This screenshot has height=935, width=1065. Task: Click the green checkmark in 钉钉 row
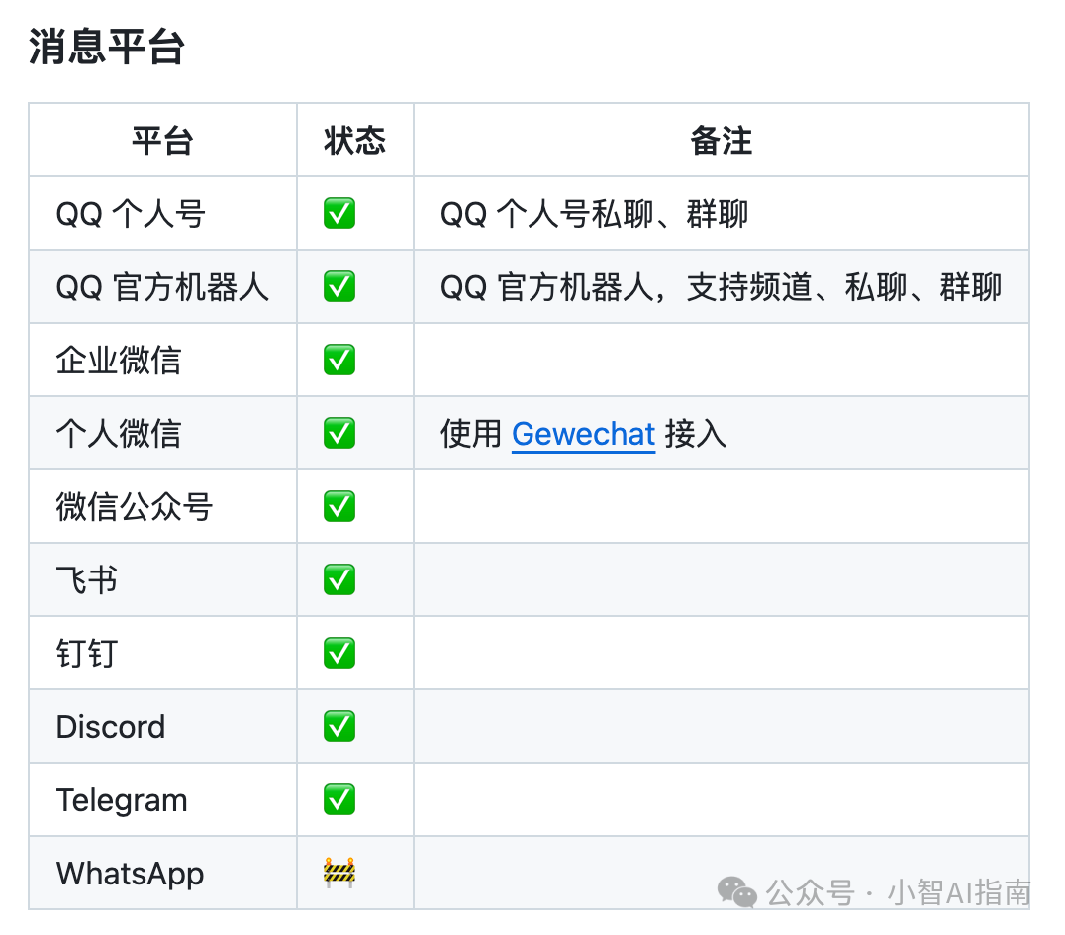coord(339,653)
